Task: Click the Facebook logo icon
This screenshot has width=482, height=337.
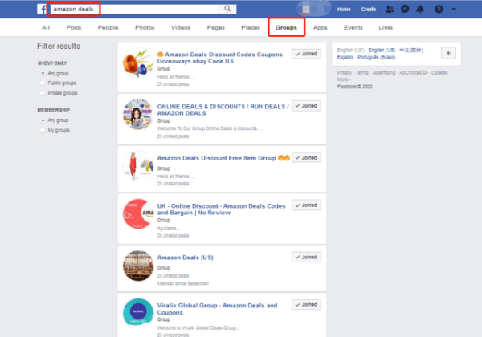Action: (x=41, y=9)
